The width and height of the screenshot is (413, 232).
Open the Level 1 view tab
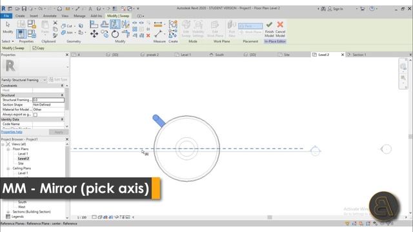point(186,55)
